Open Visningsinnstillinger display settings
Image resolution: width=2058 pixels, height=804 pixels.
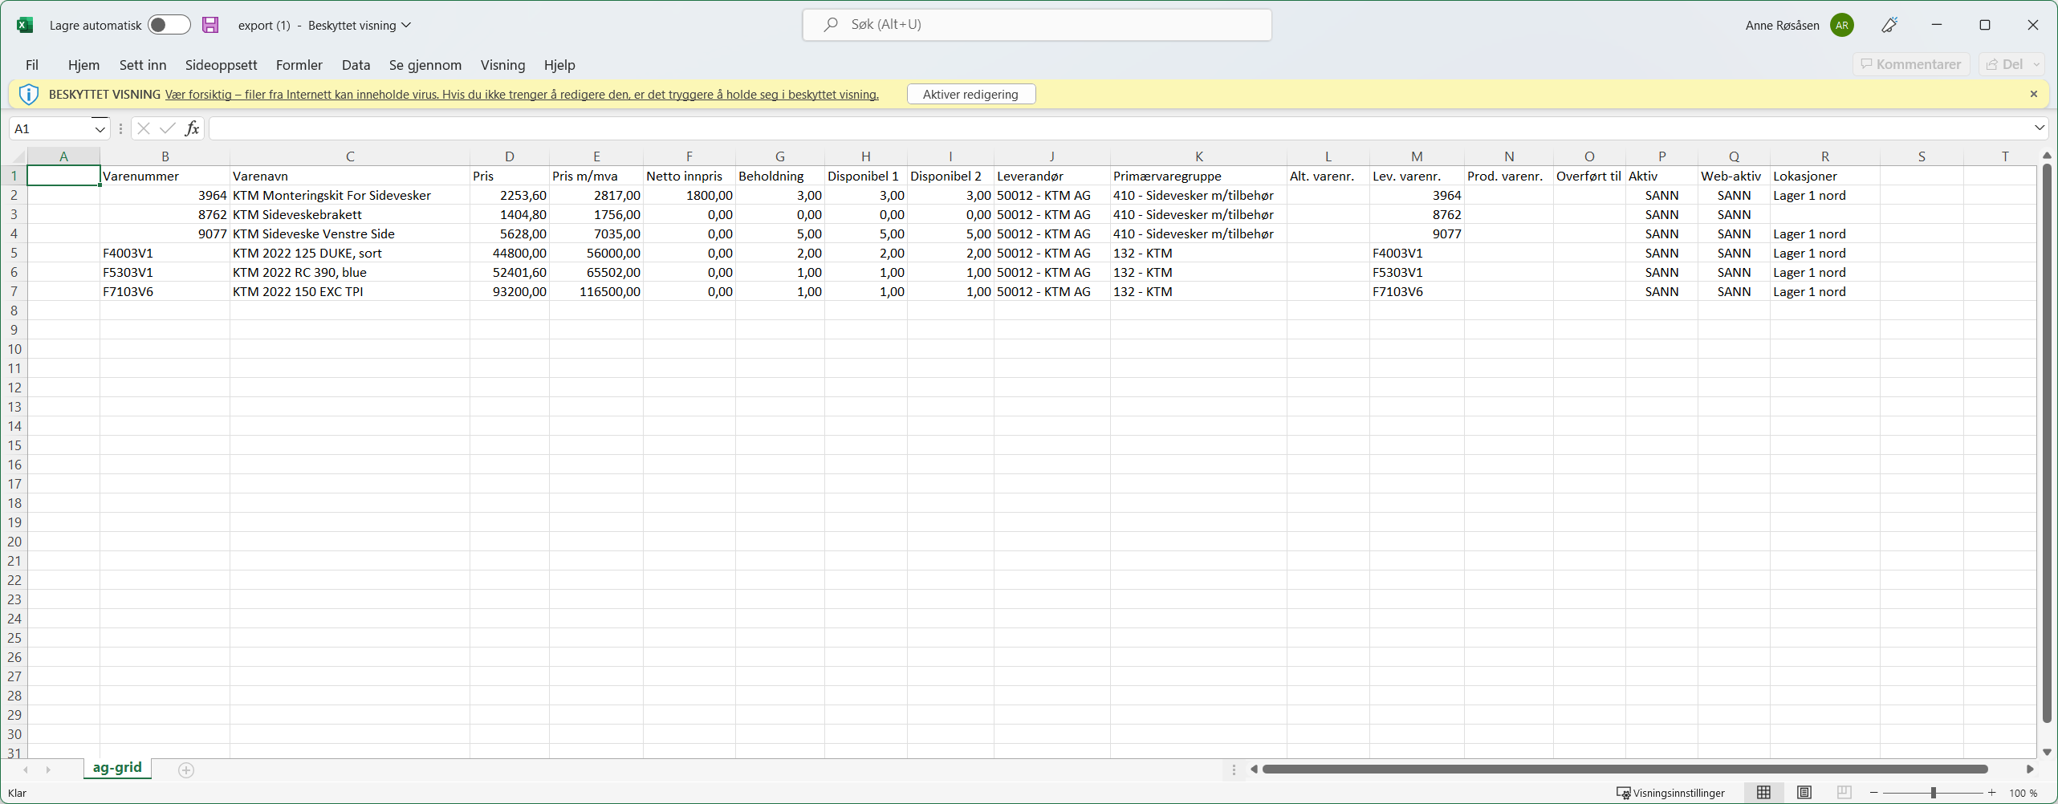tap(1670, 793)
